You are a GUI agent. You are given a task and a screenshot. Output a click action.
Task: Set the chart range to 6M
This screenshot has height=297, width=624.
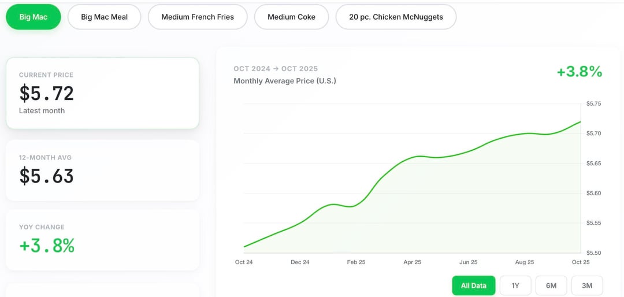551,285
